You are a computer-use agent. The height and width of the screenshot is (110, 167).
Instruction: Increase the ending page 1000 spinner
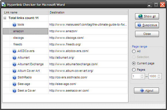159,75
